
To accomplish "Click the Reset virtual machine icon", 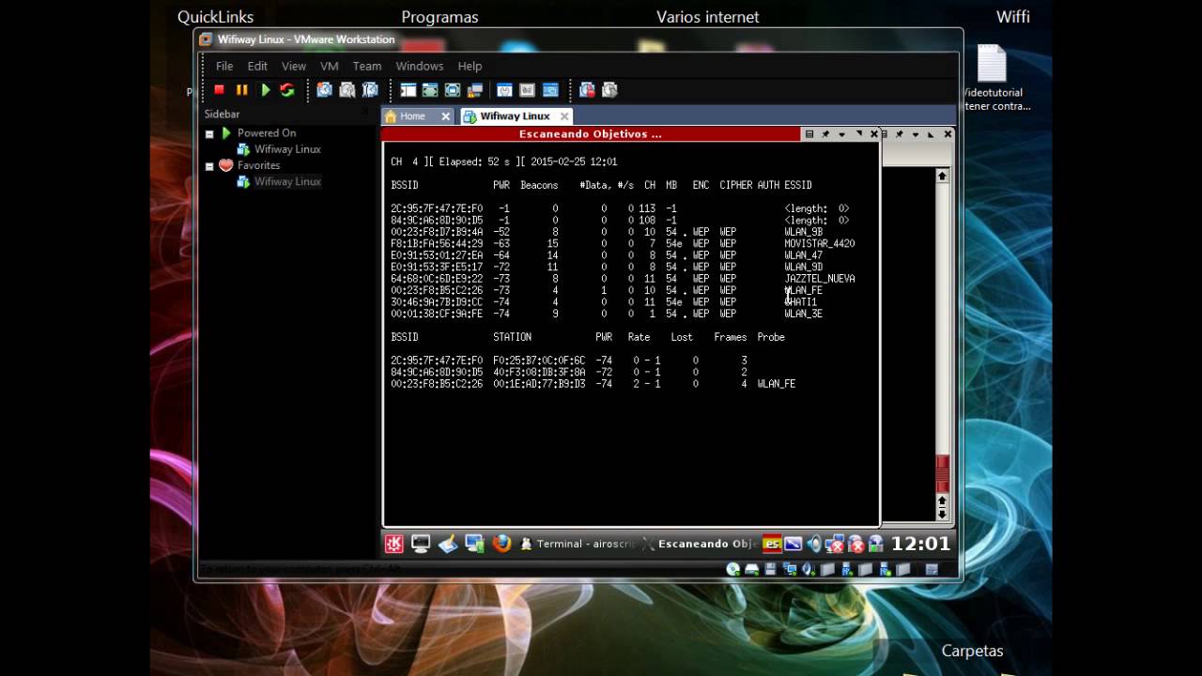I will 287,90.
